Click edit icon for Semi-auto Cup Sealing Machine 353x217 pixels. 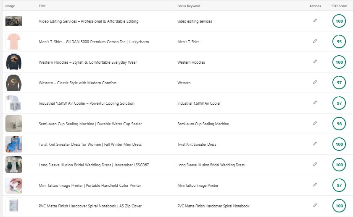(315, 123)
